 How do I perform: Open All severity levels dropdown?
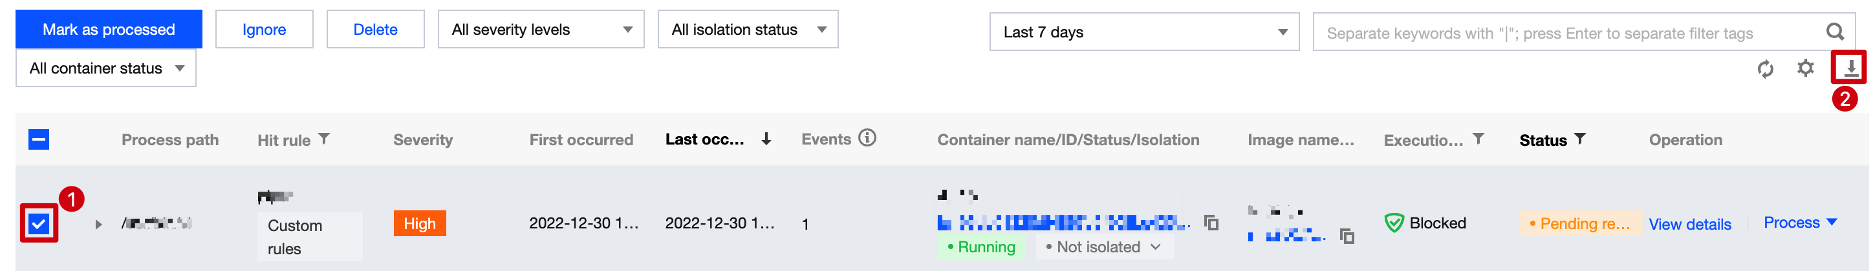click(540, 30)
